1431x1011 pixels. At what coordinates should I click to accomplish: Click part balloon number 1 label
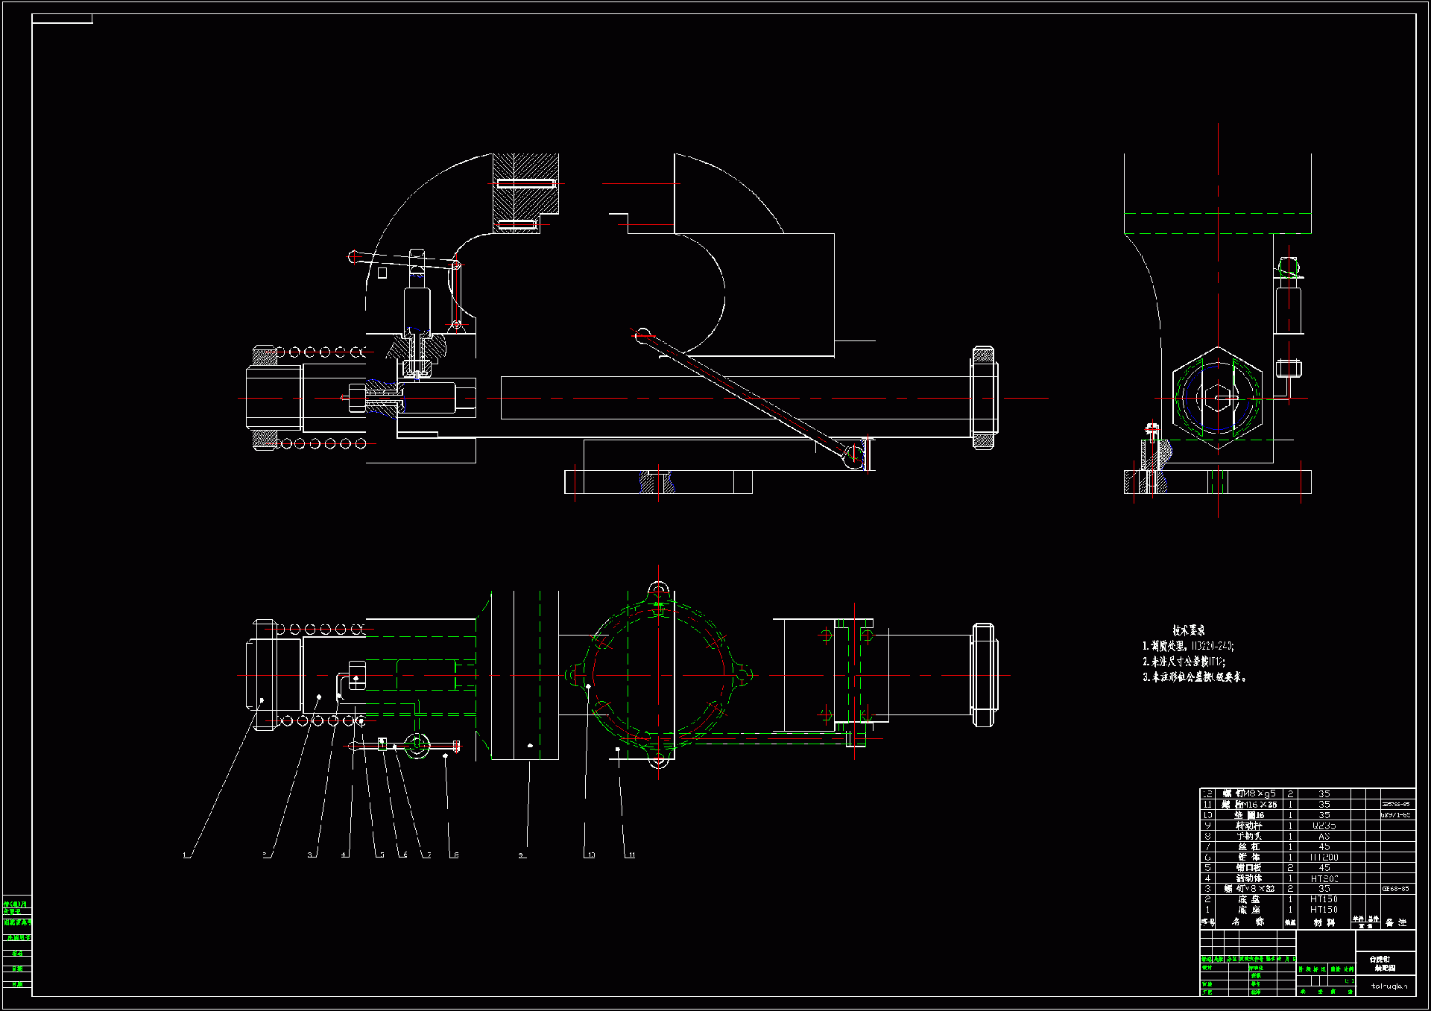pos(185,855)
